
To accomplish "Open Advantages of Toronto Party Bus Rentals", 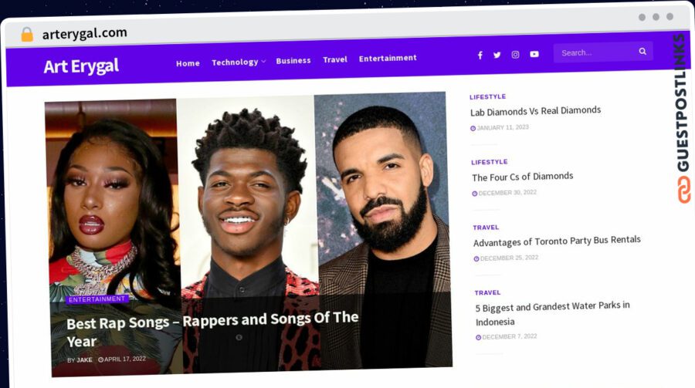I will click(x=557, y=241).
